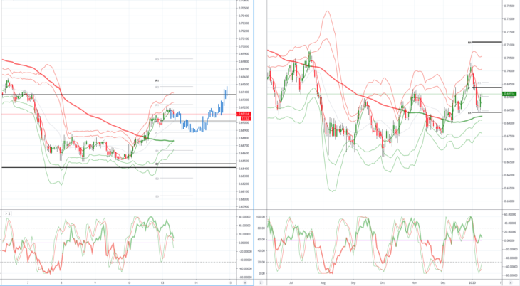
Task: Click Nov on right chart time axis
Action: pos(414,283)
